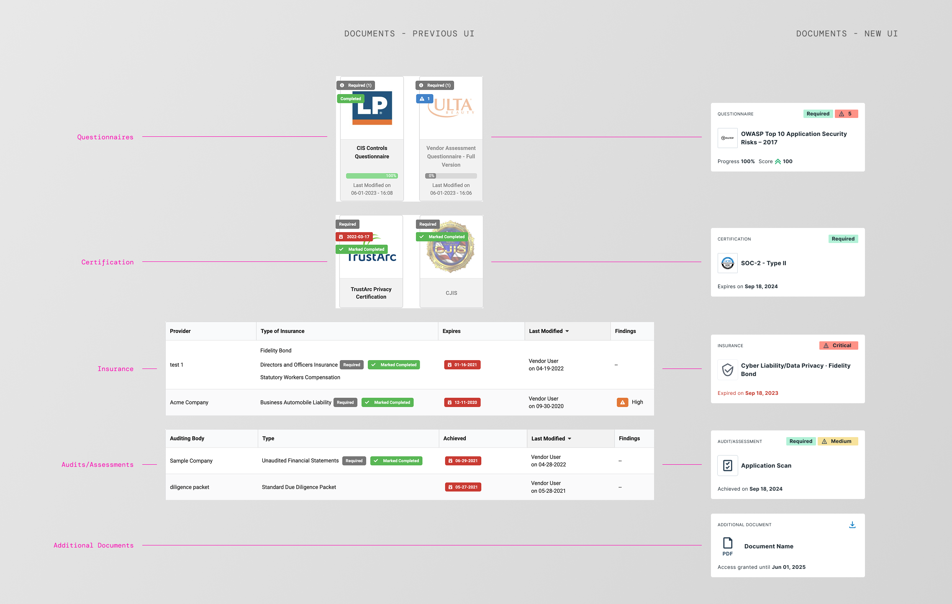952x604 pixels.
Task: Click the CJIS seal thumbnail
Action: [450, 247]
